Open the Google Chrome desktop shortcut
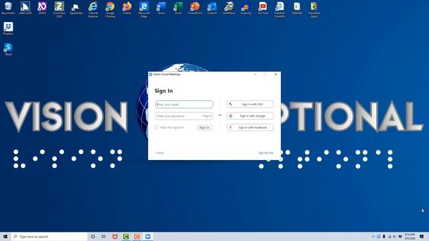The width and height of the screenshot is (429, 241). pos(110,9)
